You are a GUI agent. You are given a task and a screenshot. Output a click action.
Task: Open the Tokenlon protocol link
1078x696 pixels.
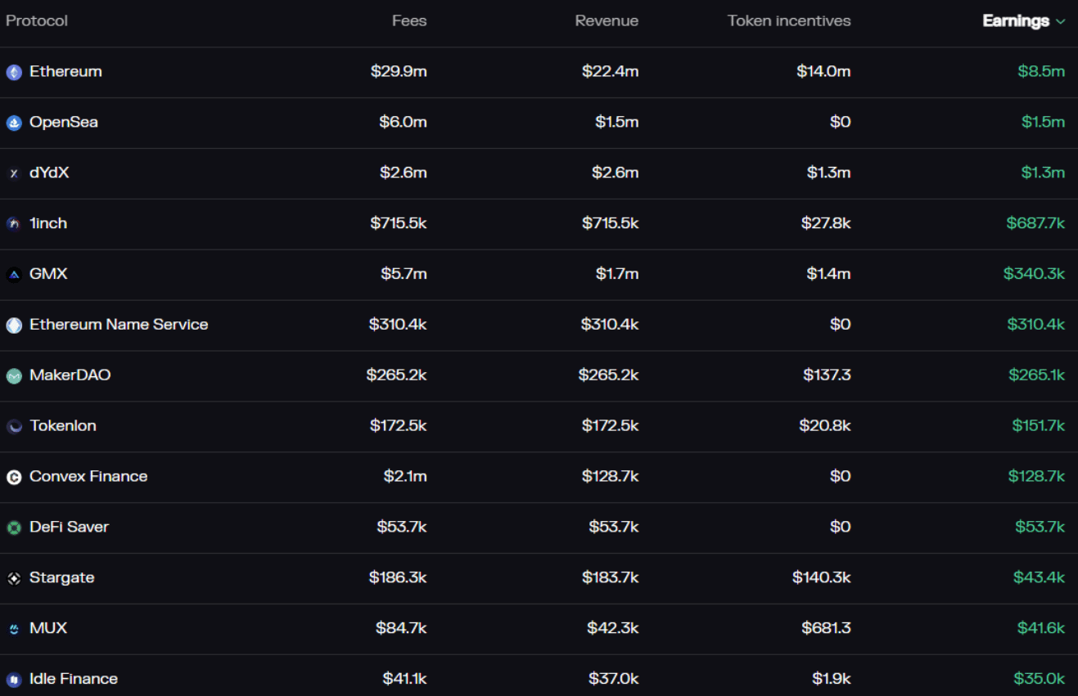point(63,426)
